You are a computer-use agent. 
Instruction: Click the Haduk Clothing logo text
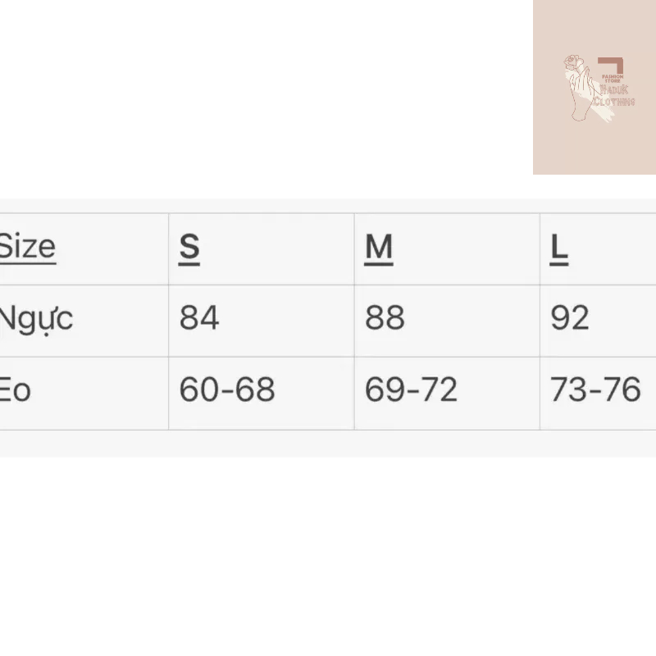click(617, 95)
